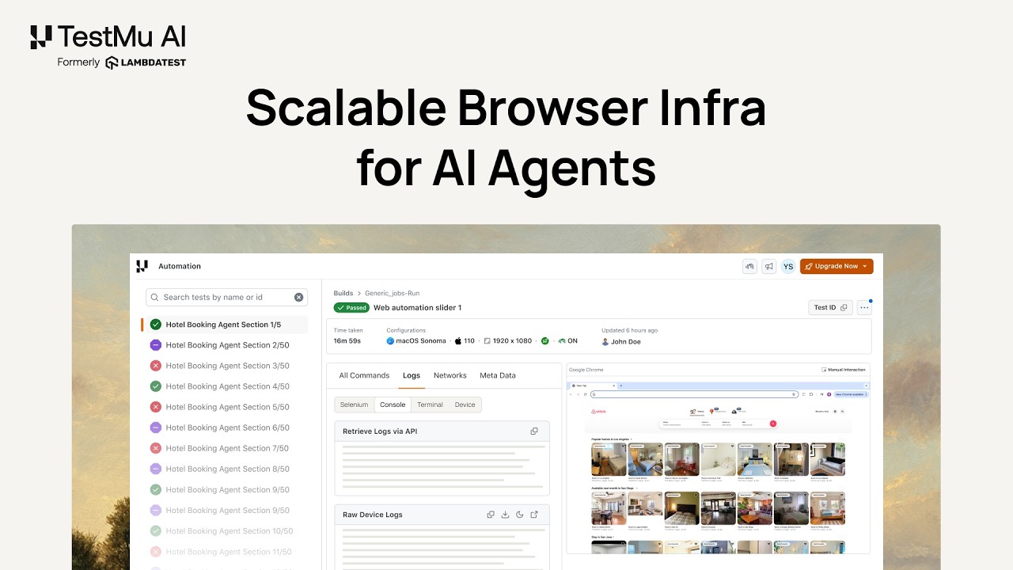Click the TestMu AI logo in the banner

point(108,37)
